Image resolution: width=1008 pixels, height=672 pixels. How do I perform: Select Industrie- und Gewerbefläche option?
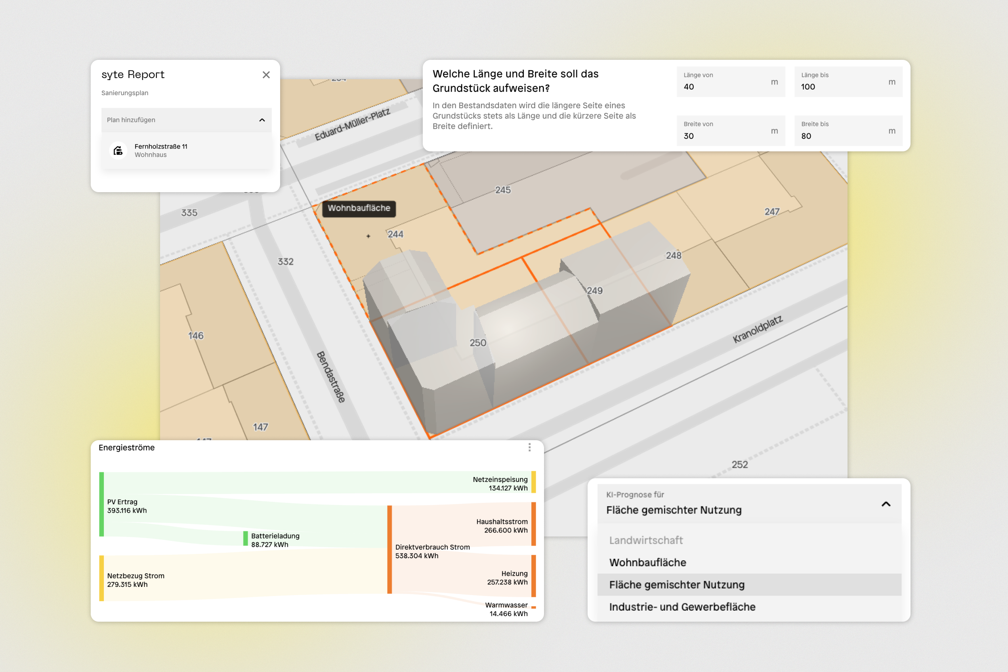point(682,607)
